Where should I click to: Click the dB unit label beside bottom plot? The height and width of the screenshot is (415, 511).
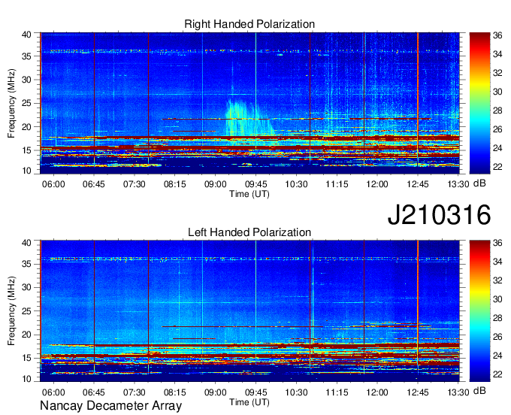479,391
